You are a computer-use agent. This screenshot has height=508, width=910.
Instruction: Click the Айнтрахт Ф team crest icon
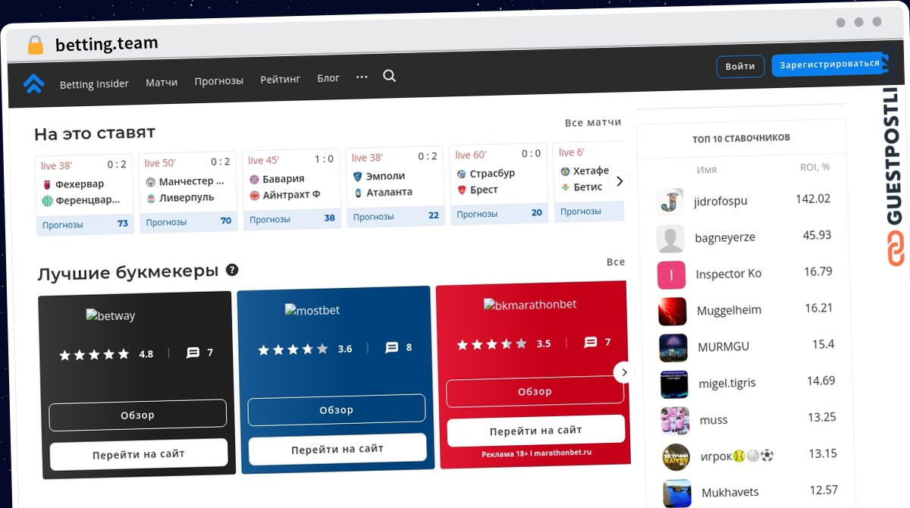tap(254, 195)
